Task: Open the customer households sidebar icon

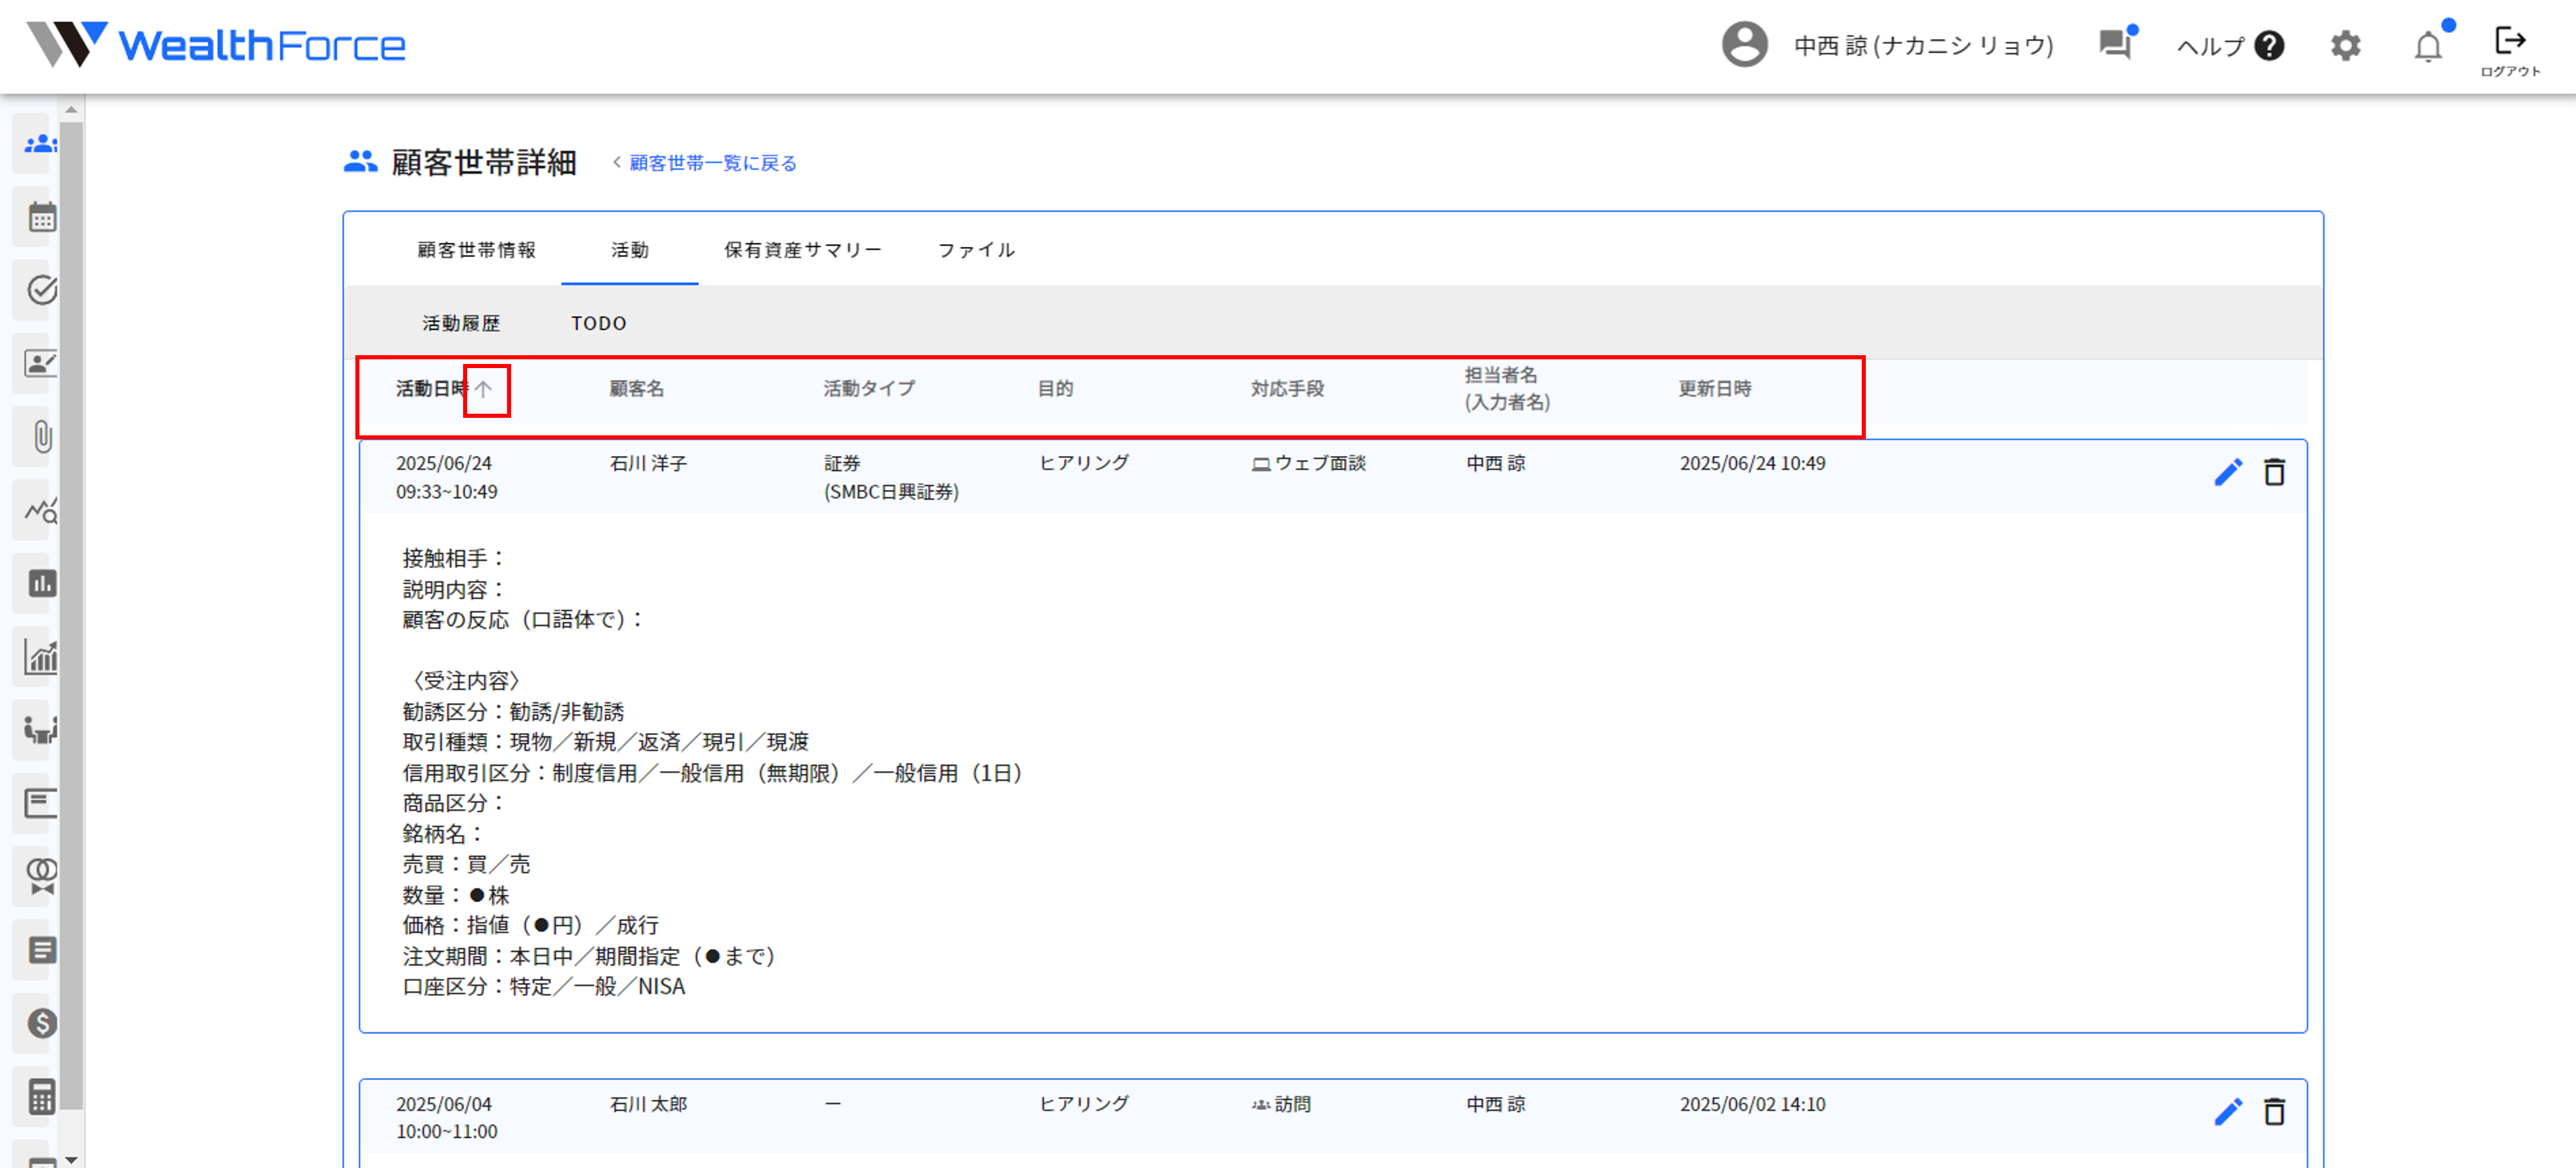Action: coord(40,144)
